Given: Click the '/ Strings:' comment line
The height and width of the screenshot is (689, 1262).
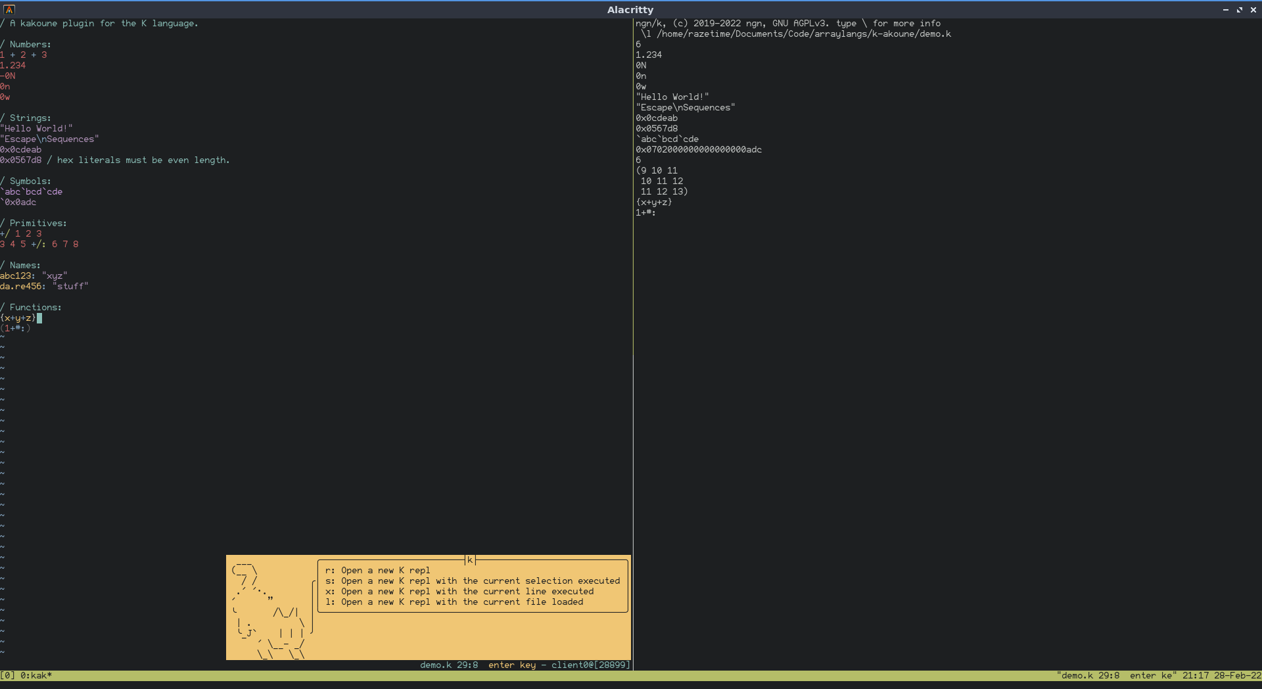Looking at the screenshot, I should point(26,118).
